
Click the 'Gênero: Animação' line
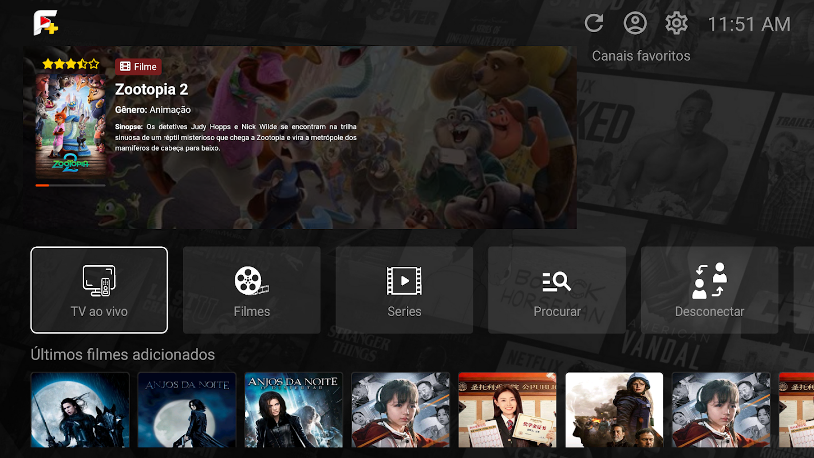(x=153, y=109)
